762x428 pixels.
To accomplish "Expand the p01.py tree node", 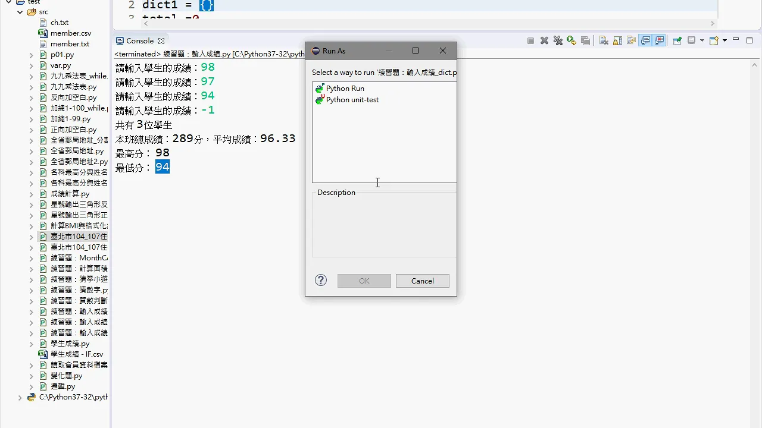I will [x=32, y=55].
